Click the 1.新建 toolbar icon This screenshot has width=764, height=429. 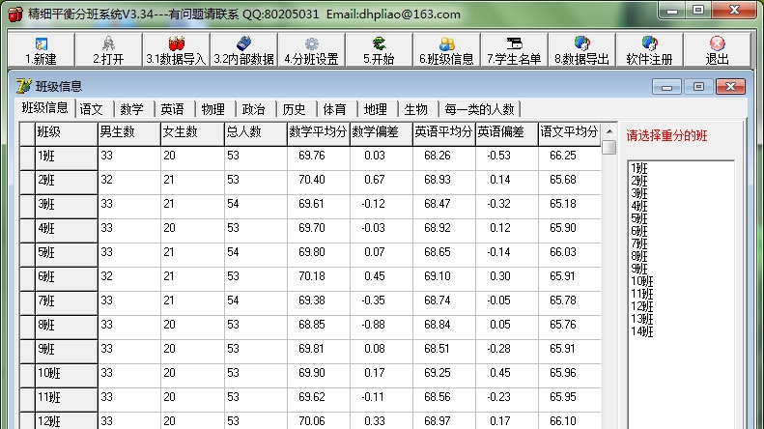[41, 50]
